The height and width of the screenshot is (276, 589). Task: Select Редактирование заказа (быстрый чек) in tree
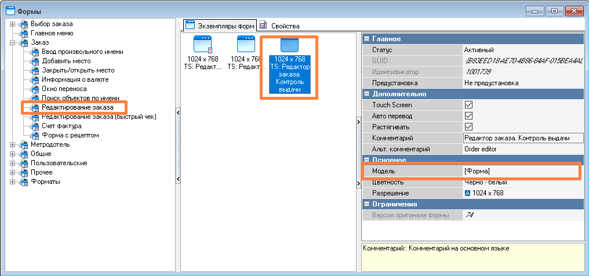tap(99, 117)
